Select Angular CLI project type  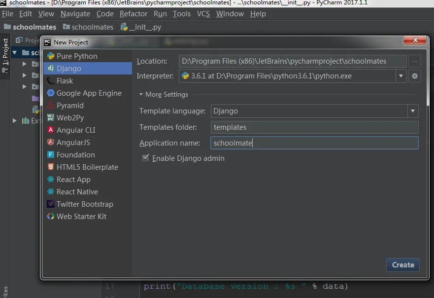88,130
